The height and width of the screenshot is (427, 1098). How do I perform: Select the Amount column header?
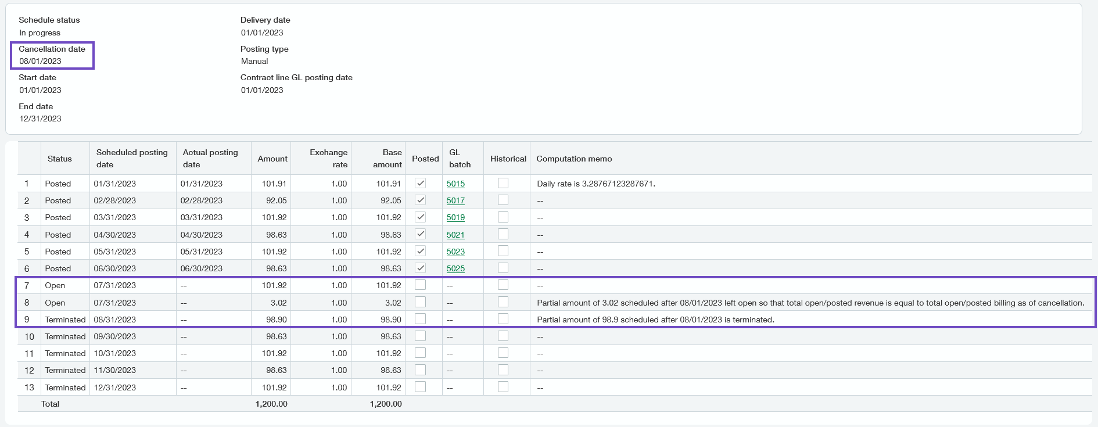[x=272, y=159]
